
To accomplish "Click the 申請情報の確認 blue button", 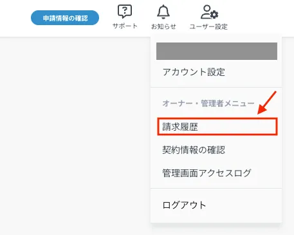I will click(65, 18).
